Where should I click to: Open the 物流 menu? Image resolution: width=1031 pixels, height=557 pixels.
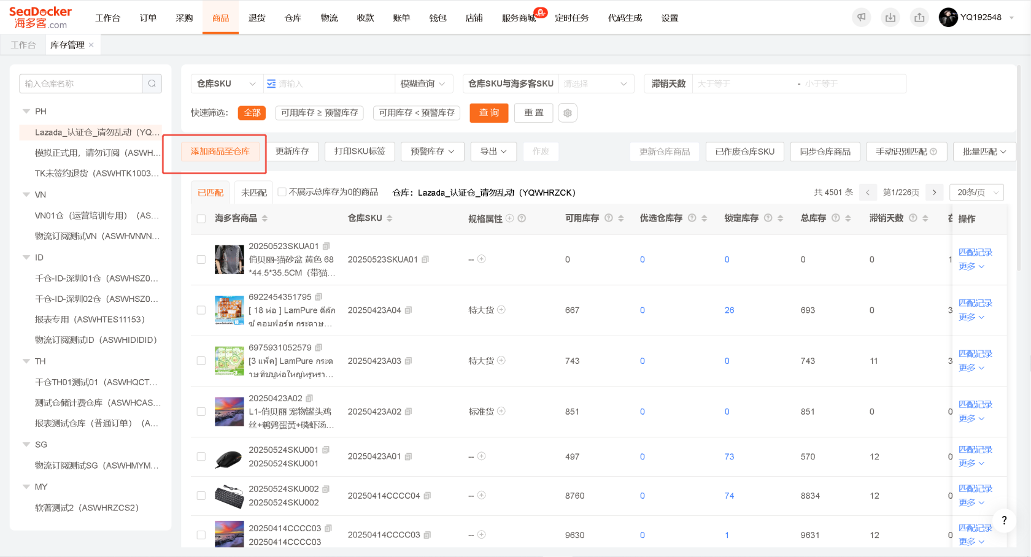click(329, 18)
